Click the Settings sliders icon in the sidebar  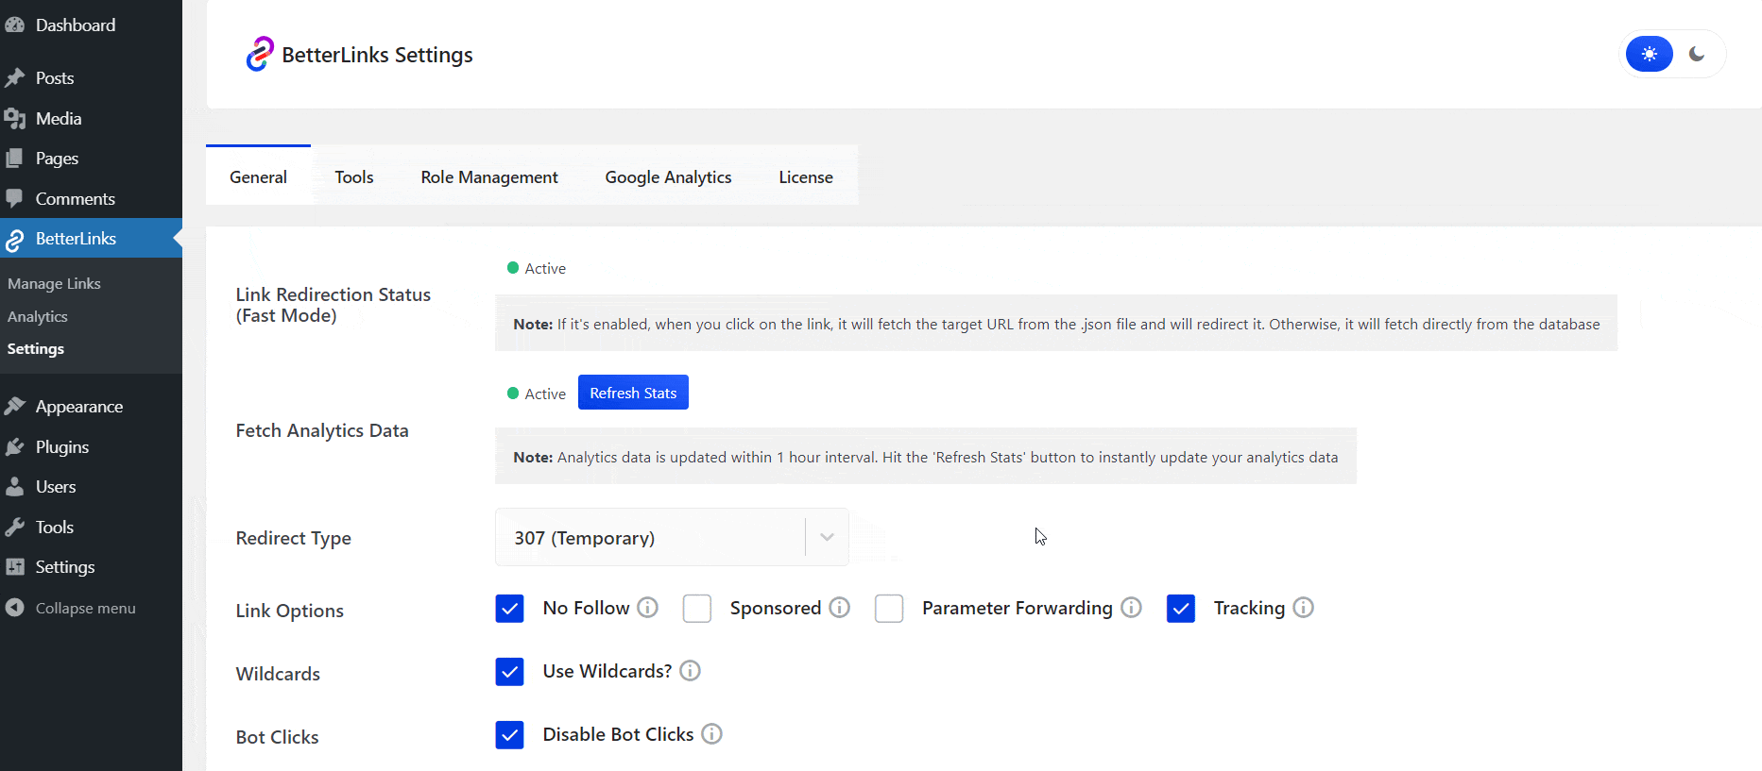(14, 567)
